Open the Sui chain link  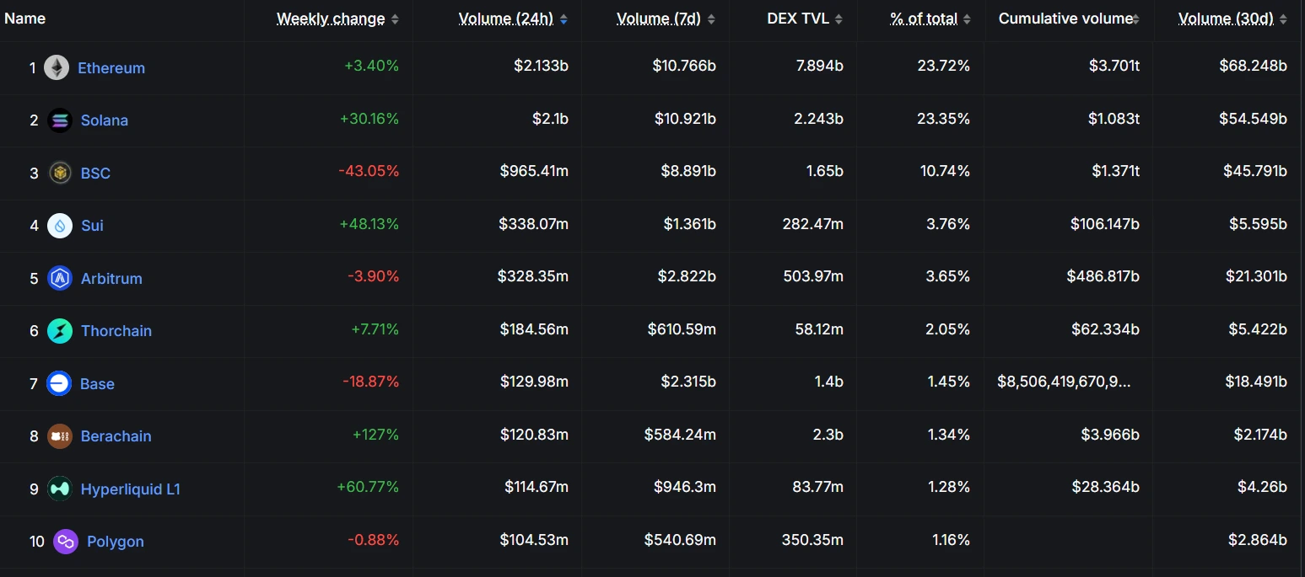click(92, 226)
